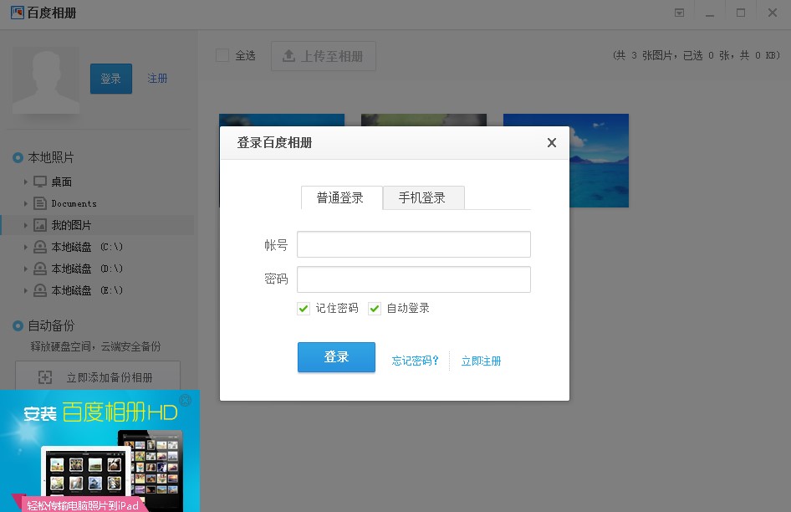Click the blue 登录 button beside avatar

111,79
